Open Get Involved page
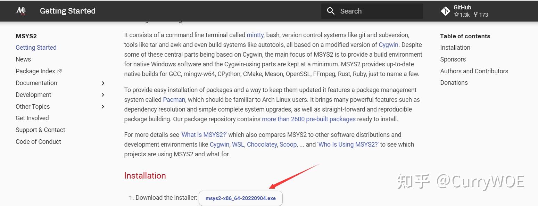This screenshot has width=538, height=206. pyautogui.click(x=32, y=118)
